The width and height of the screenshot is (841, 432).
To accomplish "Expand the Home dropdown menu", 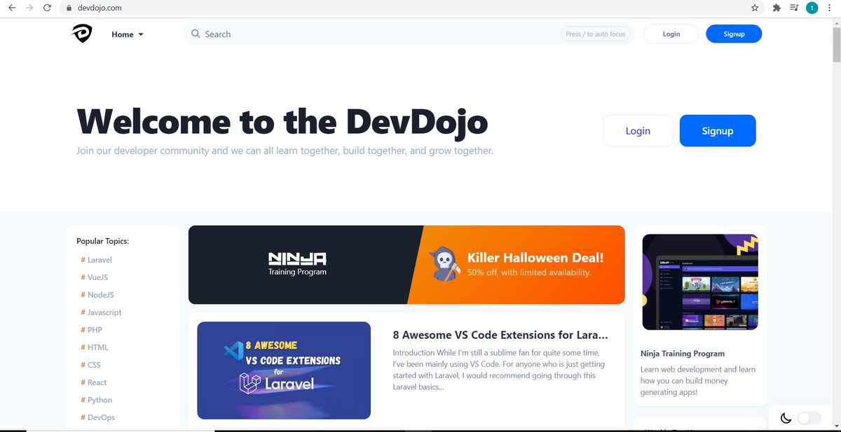I will (x=128, y=34).
